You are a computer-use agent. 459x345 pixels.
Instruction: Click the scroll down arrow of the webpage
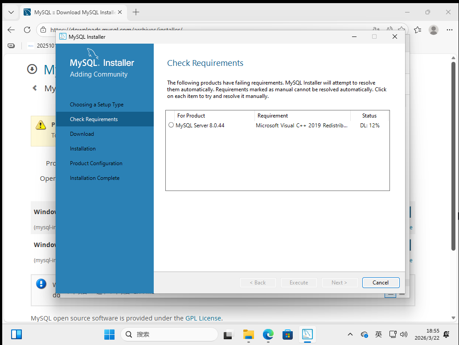tap(453, 318)
